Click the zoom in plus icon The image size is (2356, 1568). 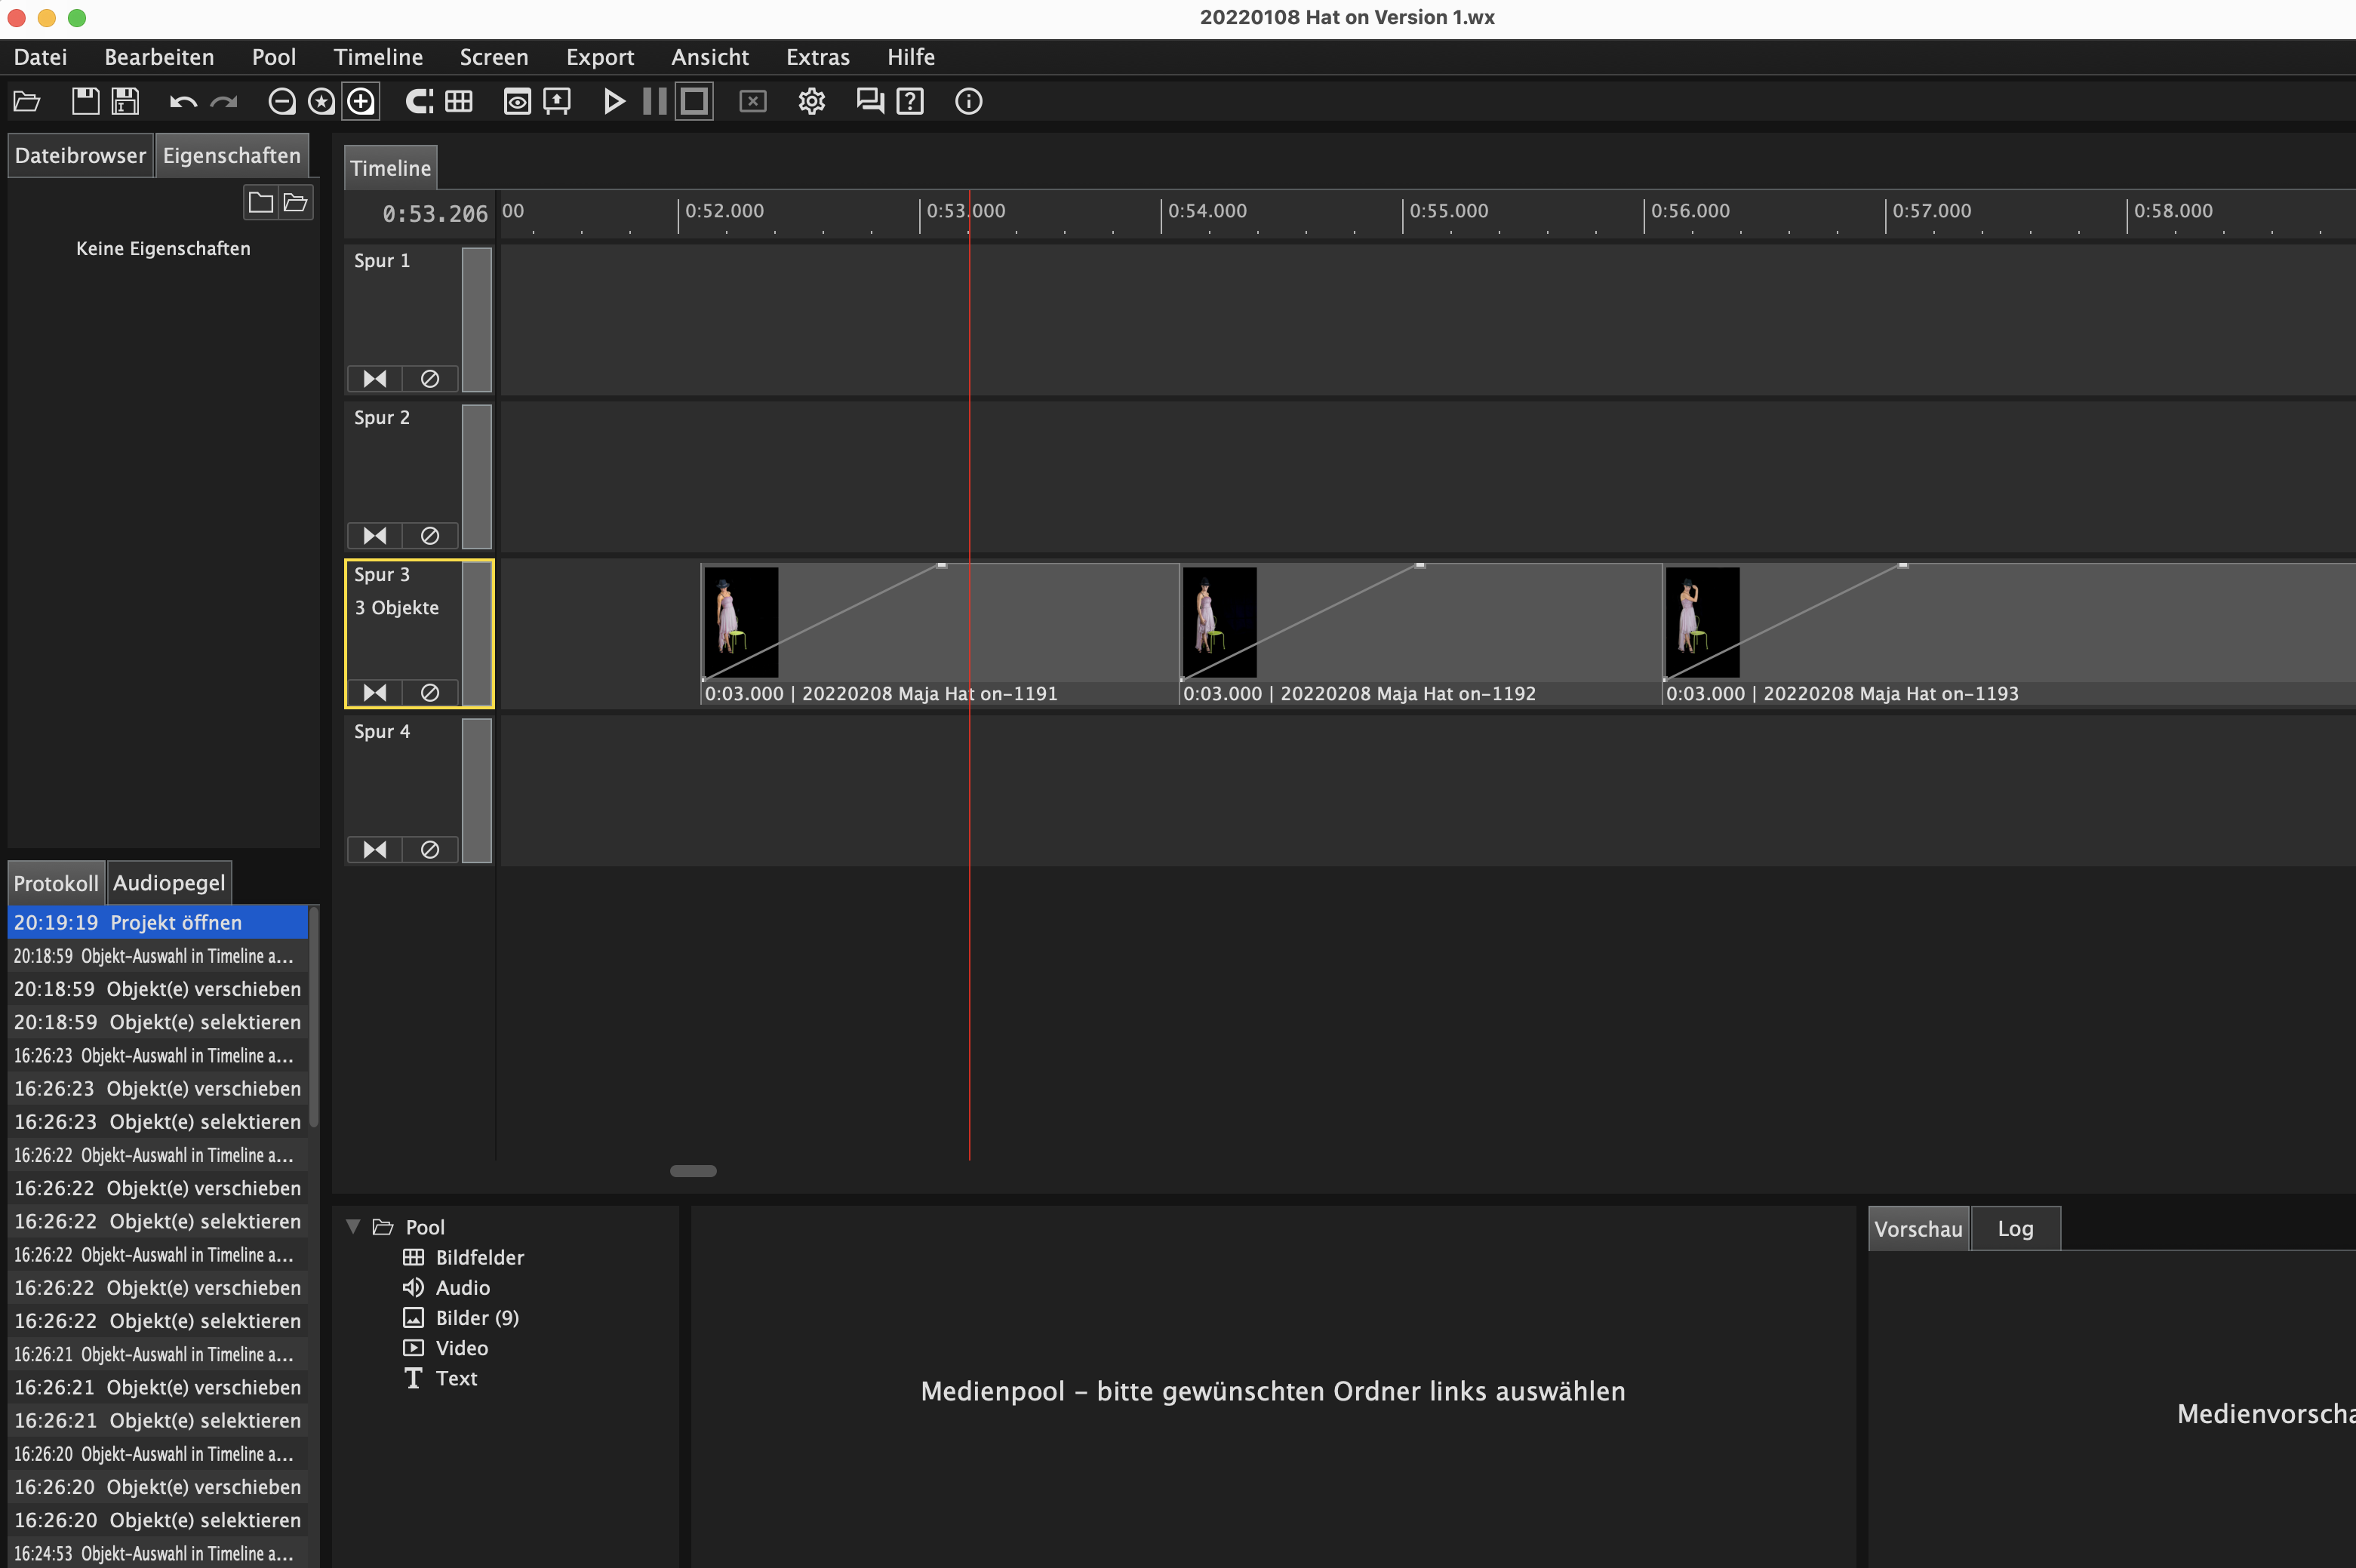click(361, 101)
